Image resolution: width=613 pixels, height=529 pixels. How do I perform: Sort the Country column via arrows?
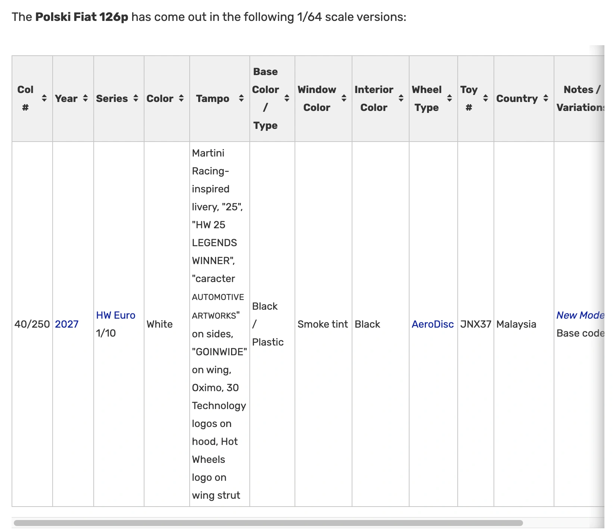click(546, 99)
